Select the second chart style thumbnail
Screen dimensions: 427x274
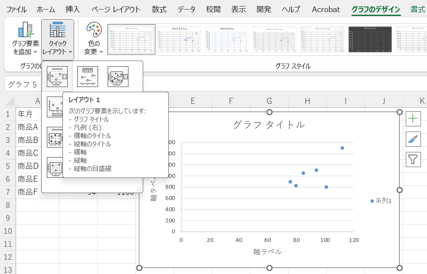tap(179, 39)
